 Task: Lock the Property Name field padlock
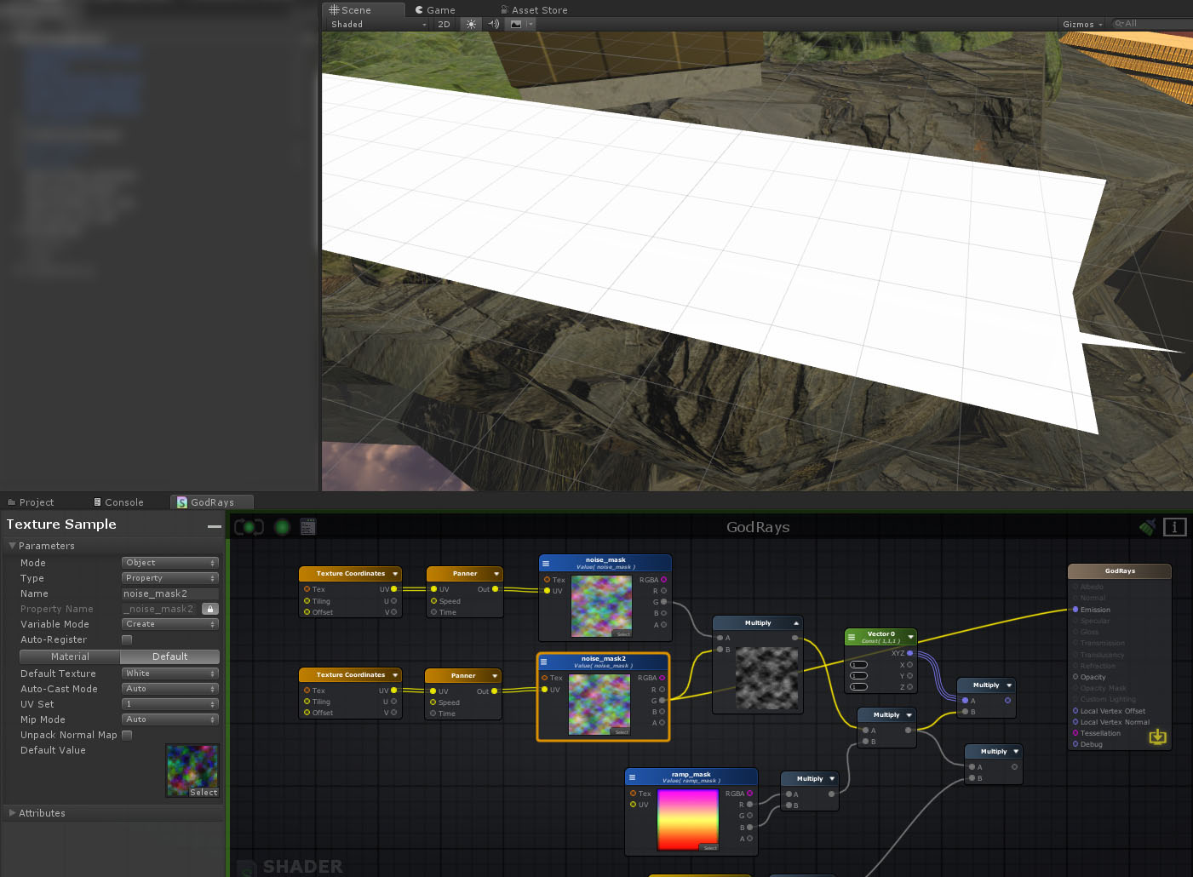(210, 609)
